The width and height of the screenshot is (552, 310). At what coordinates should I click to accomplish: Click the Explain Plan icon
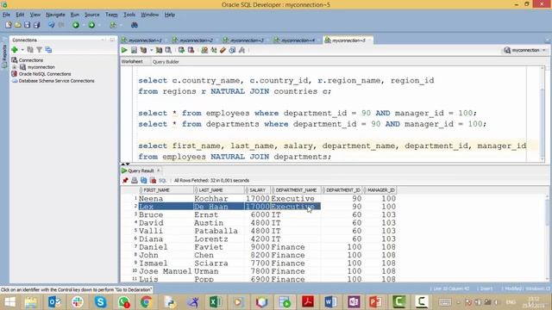point(143,50)
